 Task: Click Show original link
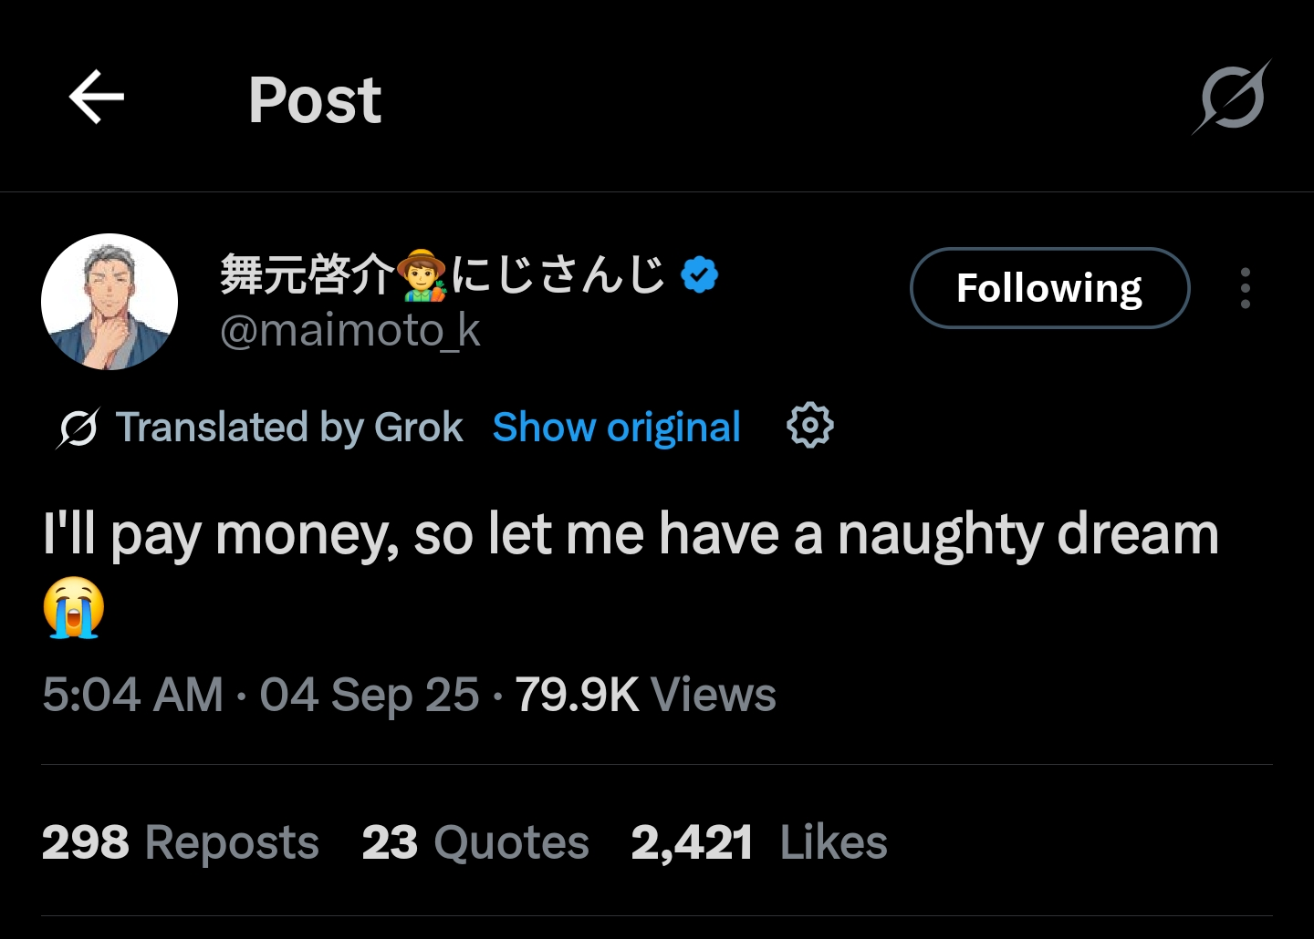click(617, 427)
